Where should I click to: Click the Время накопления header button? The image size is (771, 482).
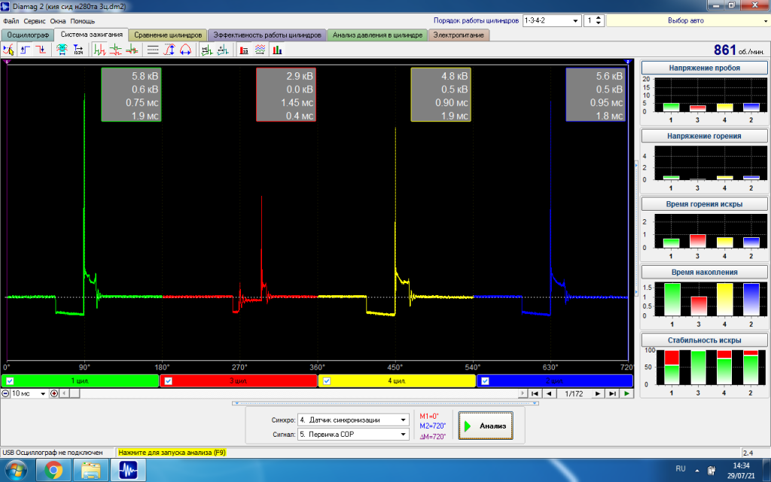click(x=704, y=272)
